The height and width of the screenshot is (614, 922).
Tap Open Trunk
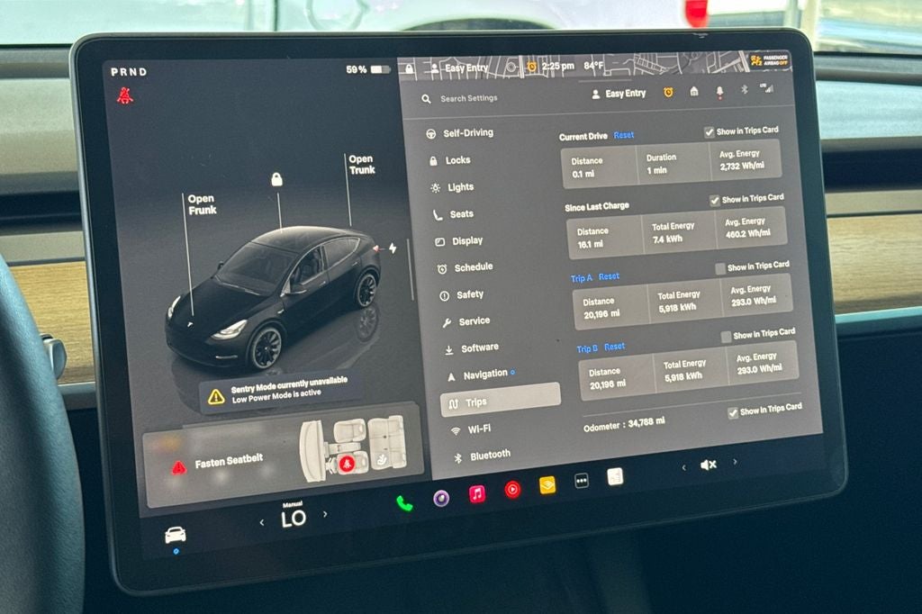pos(362,164)
